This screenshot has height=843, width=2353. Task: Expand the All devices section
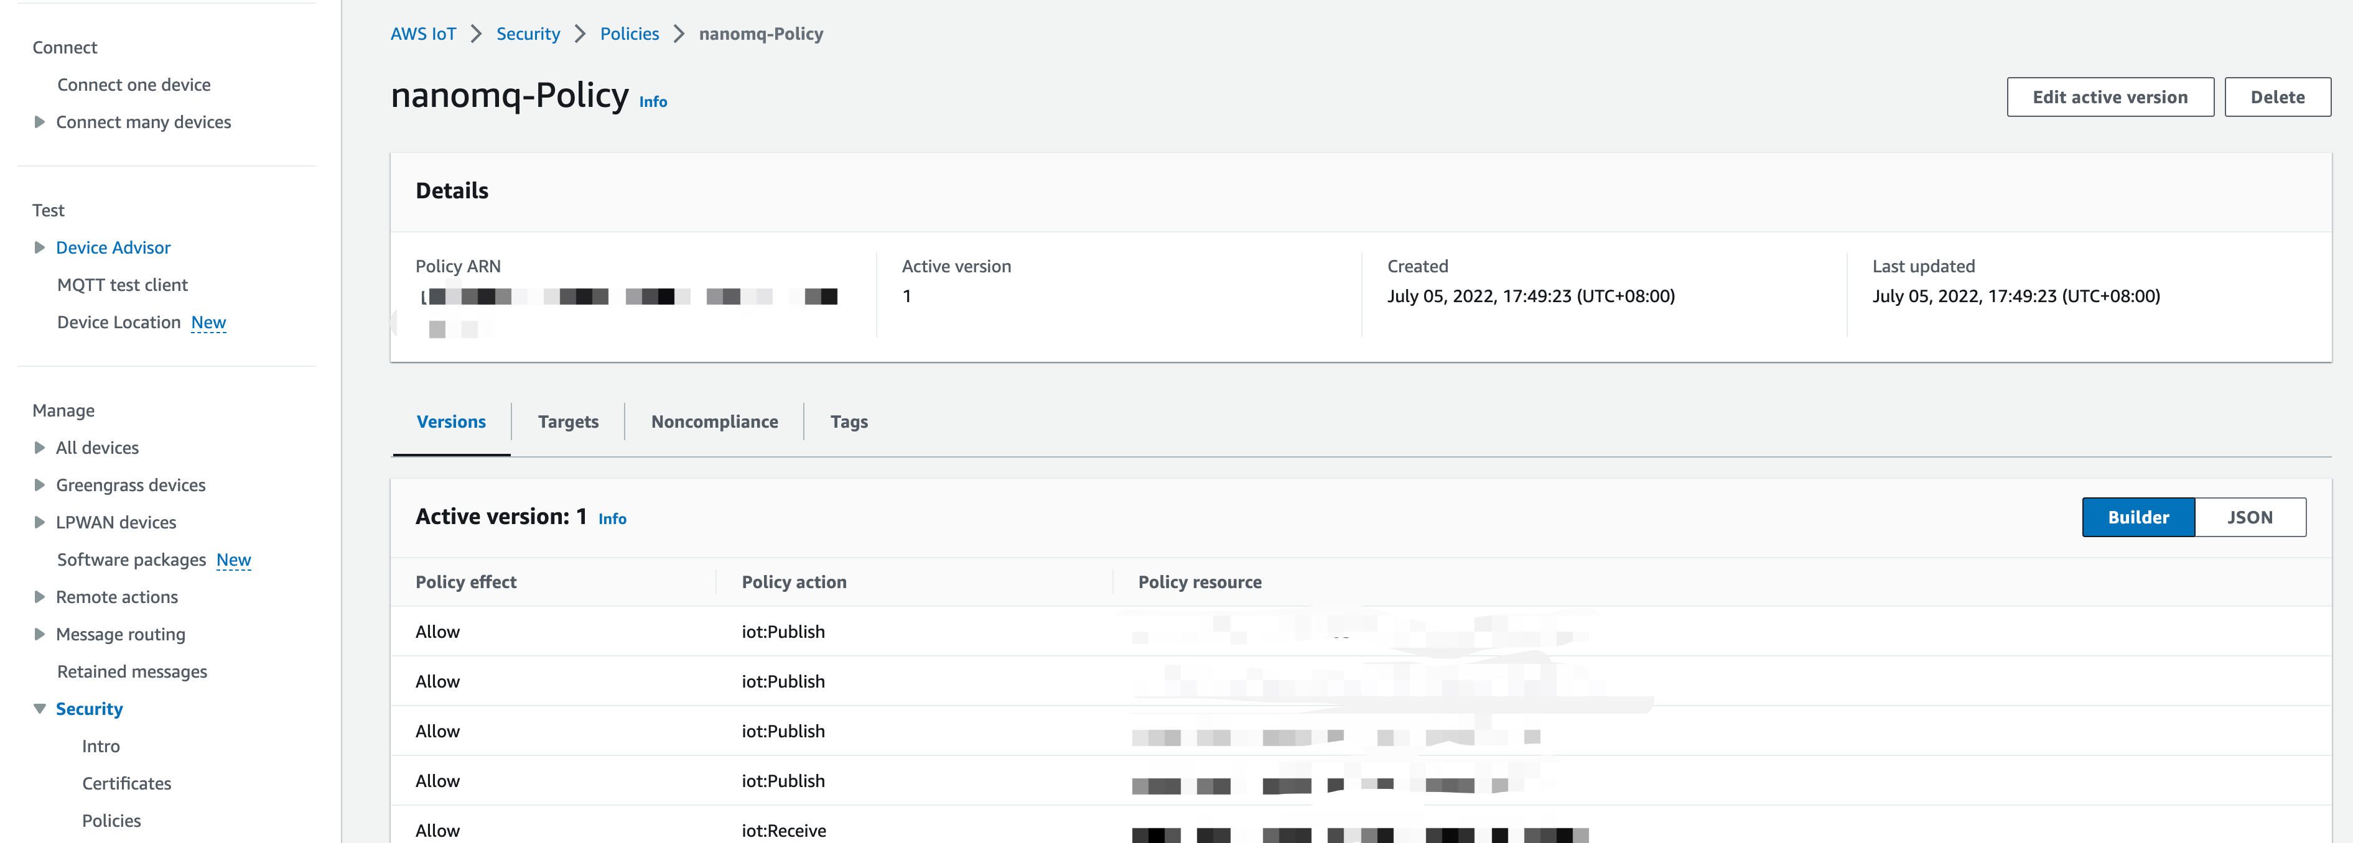coord(39,447)
